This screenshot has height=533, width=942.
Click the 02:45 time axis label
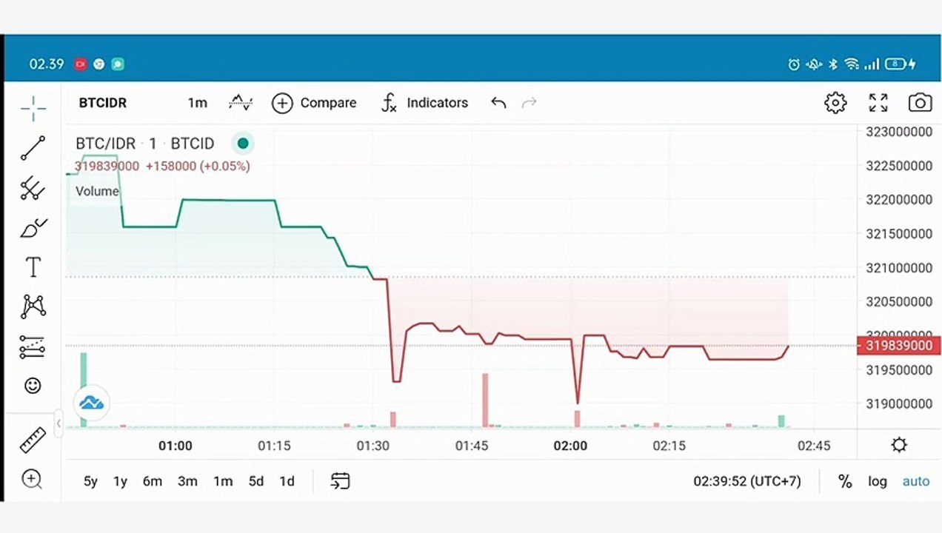[x=814, y=446]
